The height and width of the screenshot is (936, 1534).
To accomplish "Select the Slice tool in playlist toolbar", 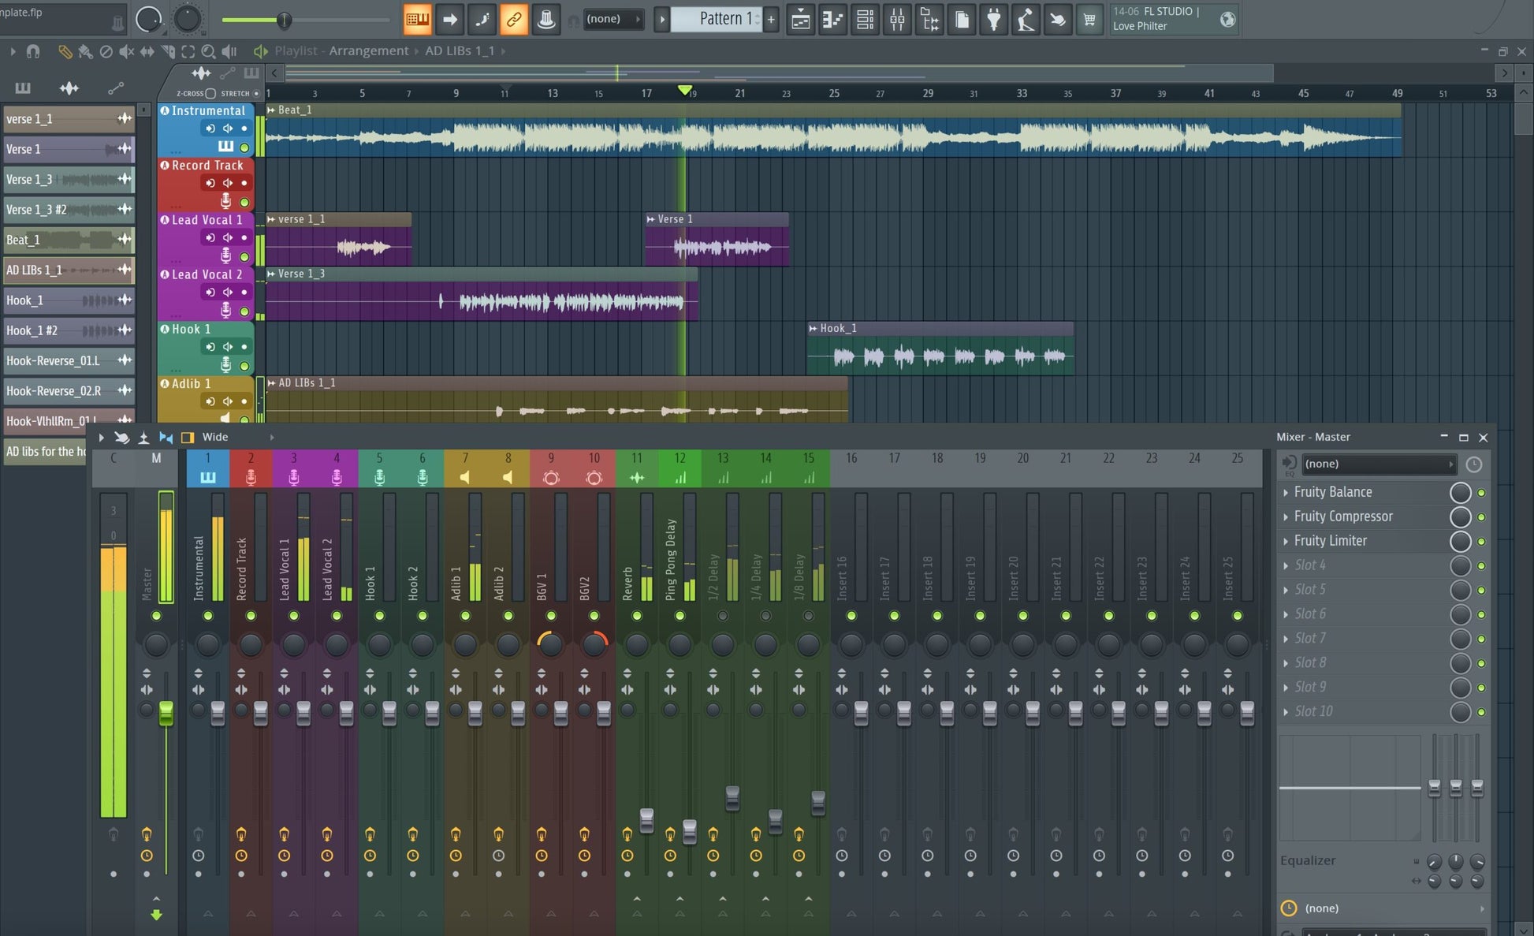I will pos(168,51).
